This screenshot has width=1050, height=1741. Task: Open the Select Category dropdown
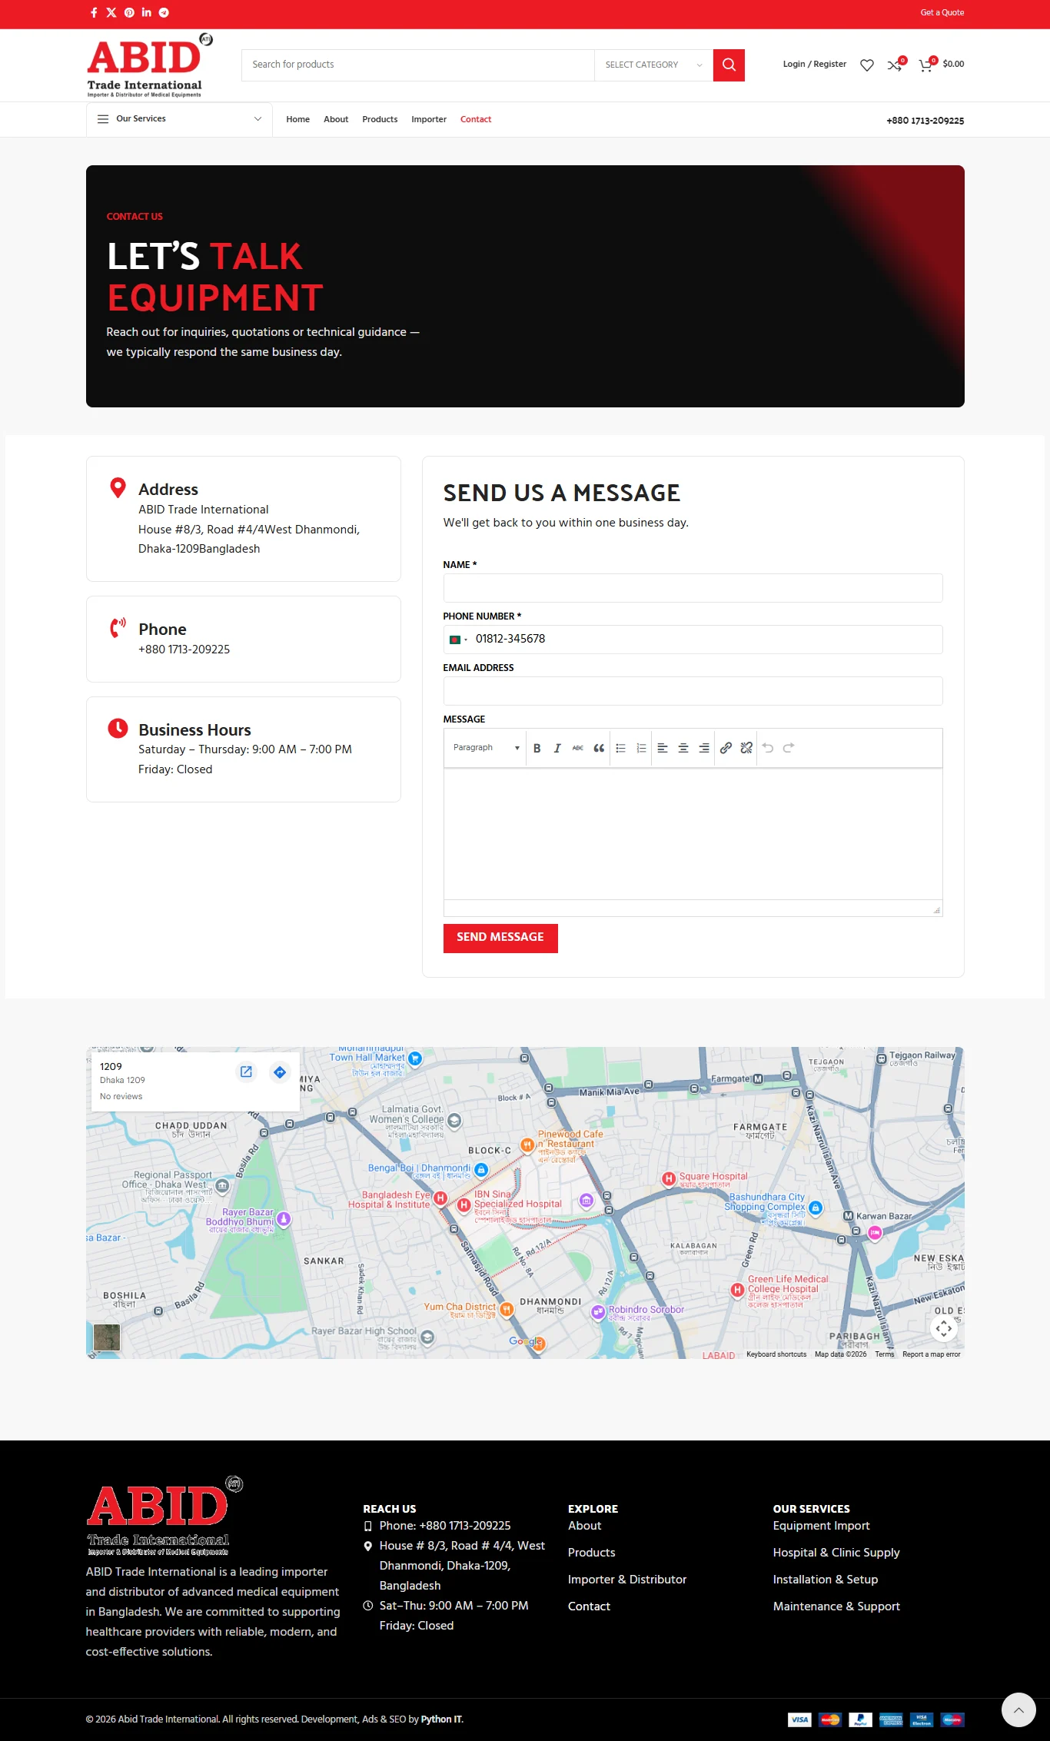tap(653, 65)
